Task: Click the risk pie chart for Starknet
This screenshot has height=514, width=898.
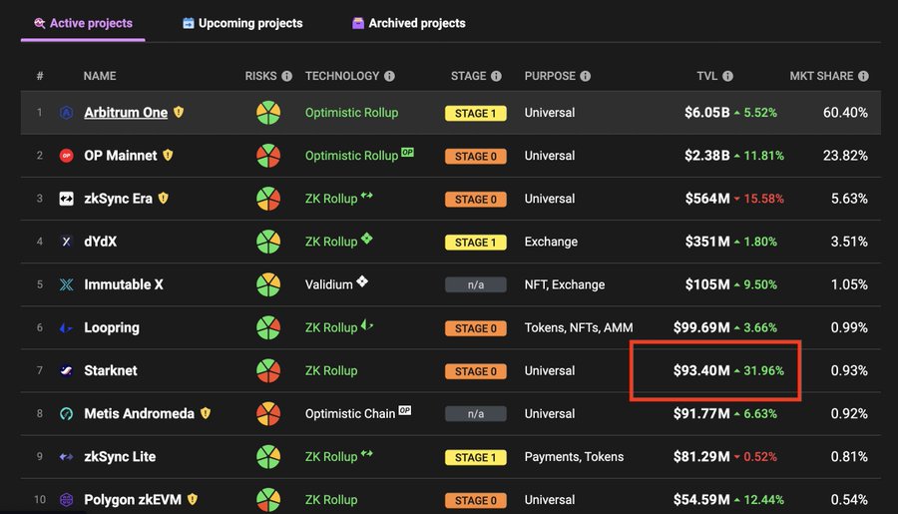Action: coord(268,370)
